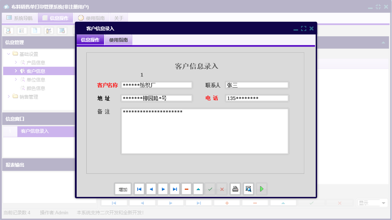Go to next record in dialog toolbar
This screenshot has height=220, width=392.
point(163,189)
